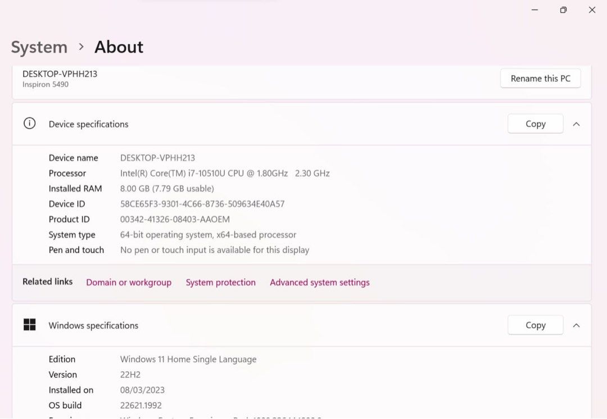The height and width of the screenshot is (419, 607).
Task: Click the Device ID label
Action: (67, 204)
